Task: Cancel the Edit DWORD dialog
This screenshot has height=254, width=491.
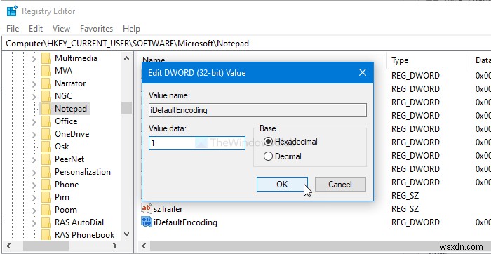Action: click(340, 184)
